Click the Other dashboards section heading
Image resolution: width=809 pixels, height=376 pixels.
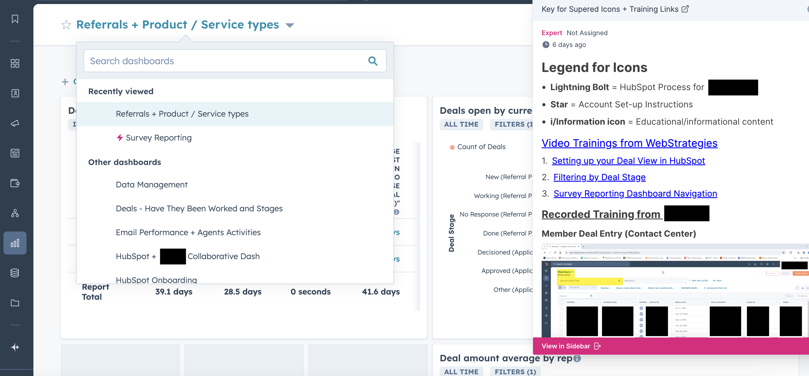point(124,162)
